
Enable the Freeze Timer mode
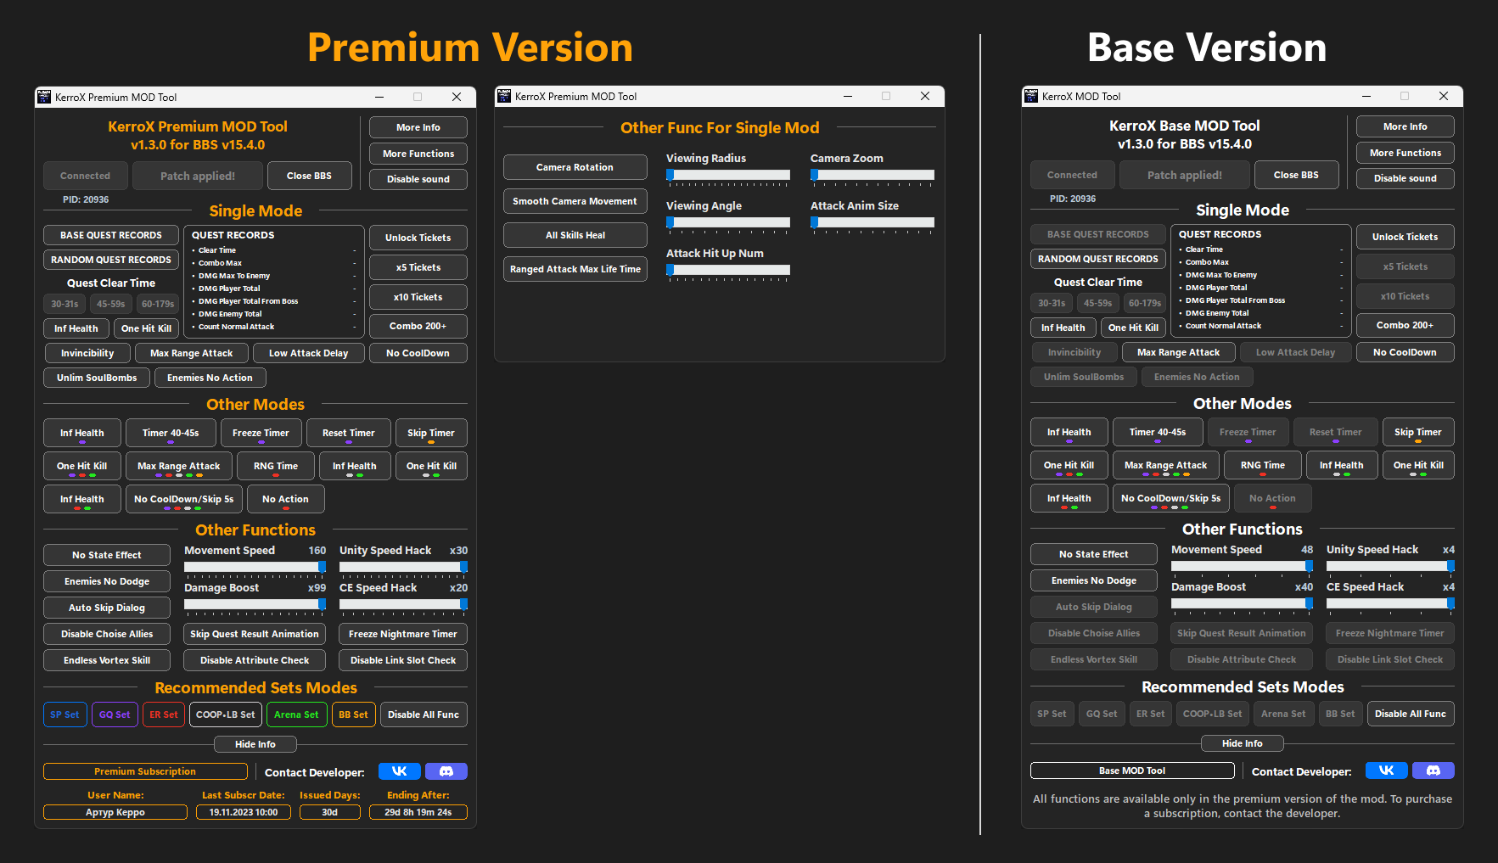pos(261,432)
